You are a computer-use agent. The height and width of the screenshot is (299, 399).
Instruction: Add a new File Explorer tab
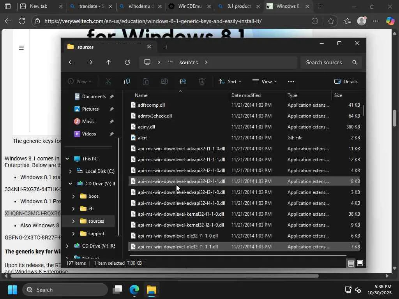click(x=166, y=47)
